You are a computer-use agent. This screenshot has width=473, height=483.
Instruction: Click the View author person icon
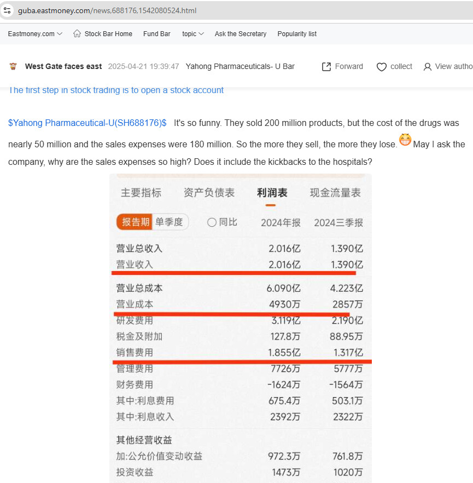pos(427,67)
